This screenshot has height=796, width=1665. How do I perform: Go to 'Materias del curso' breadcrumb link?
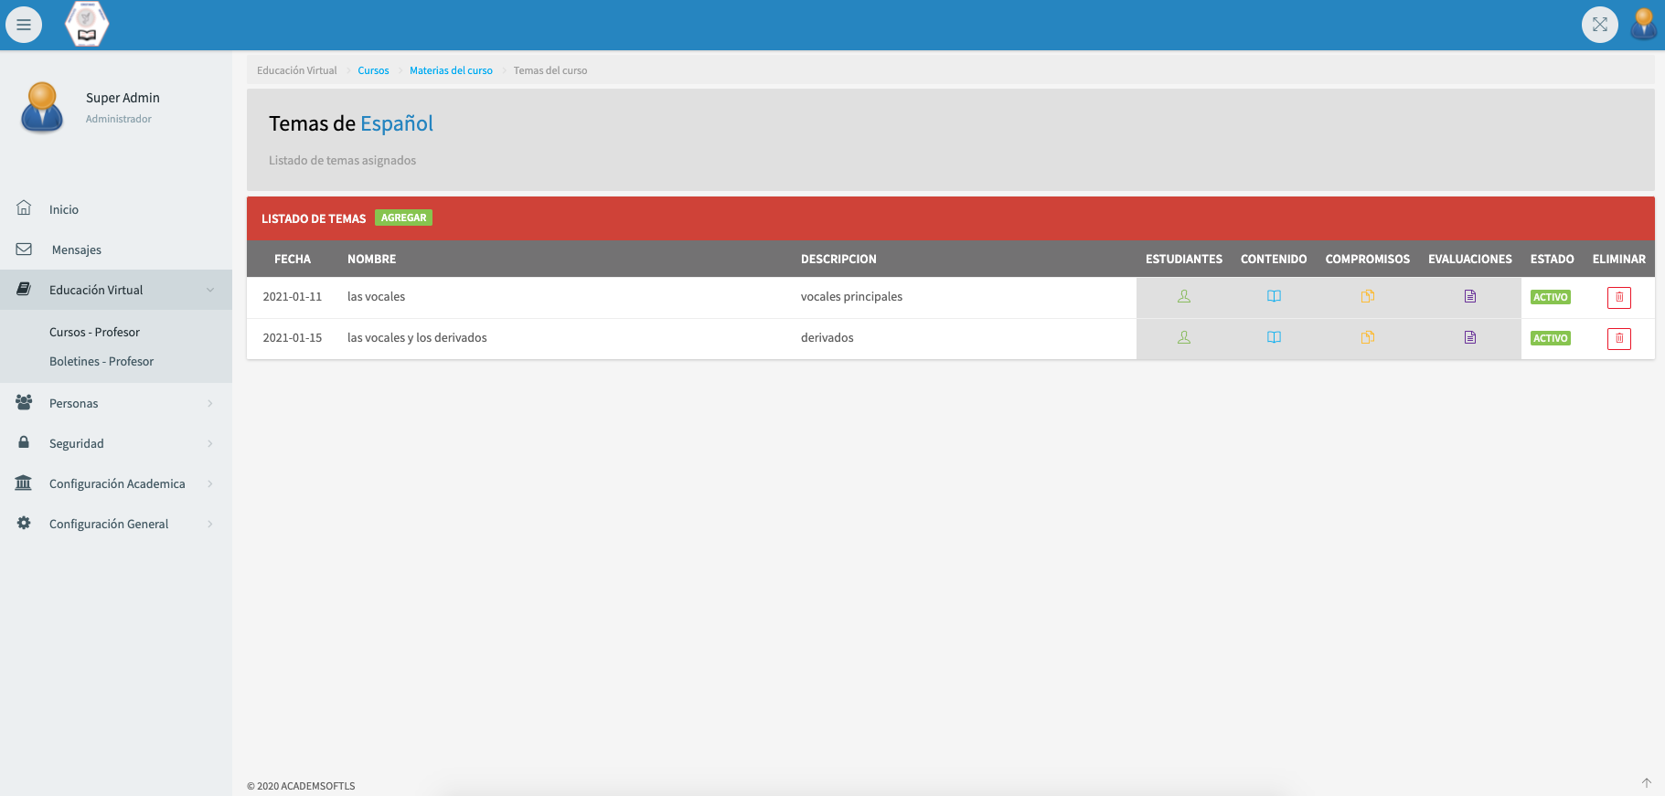pos(451,70)
